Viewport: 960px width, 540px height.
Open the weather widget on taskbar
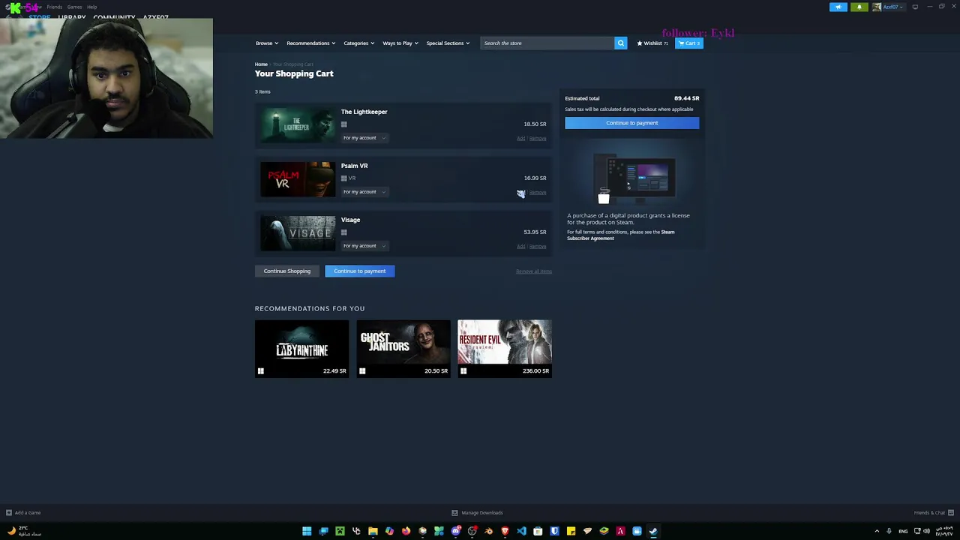[25, 531]
